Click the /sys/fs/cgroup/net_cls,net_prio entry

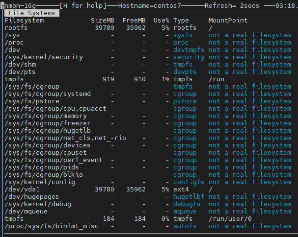point(65,138)
